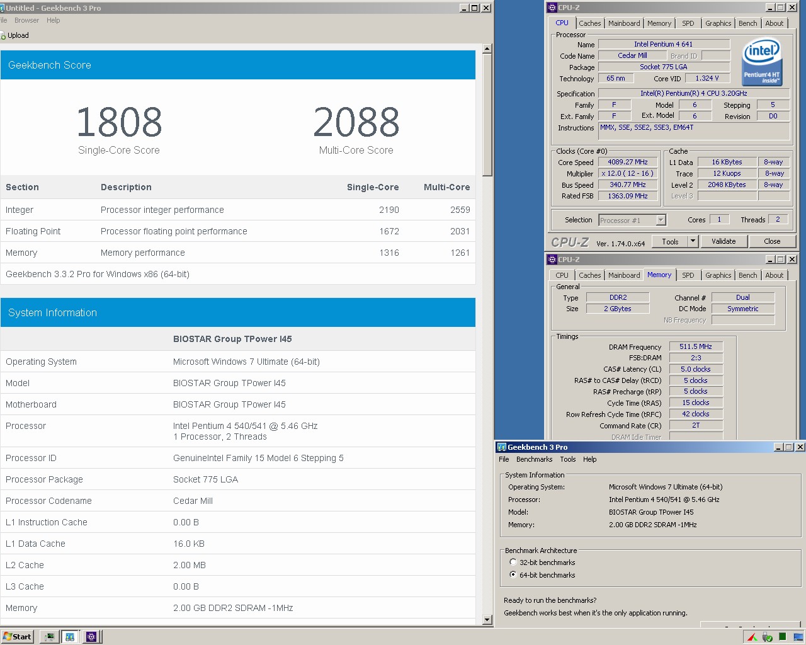Click the first taskbar button after Start
Image resolution: width=806 pixels, height=645 pixels.
tap(48, 637)
